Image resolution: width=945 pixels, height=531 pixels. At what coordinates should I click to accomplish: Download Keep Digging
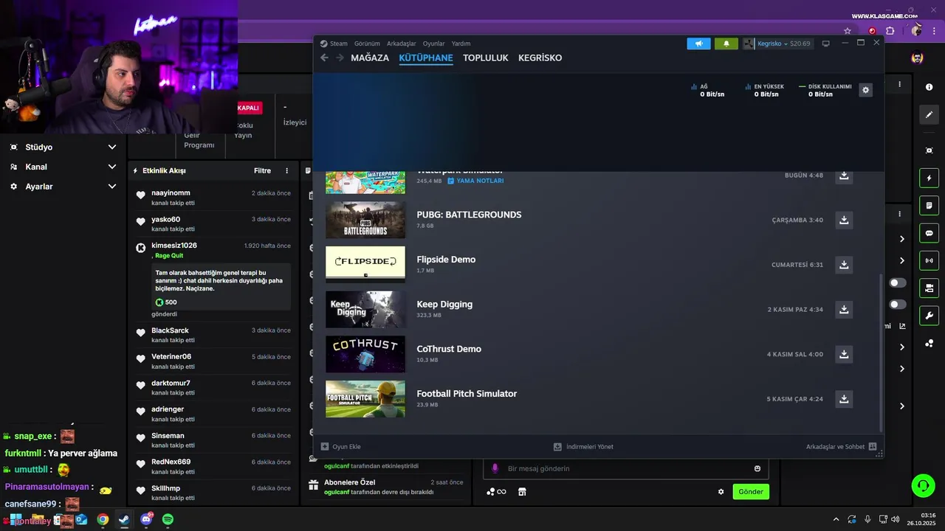(x=844, y=310)
